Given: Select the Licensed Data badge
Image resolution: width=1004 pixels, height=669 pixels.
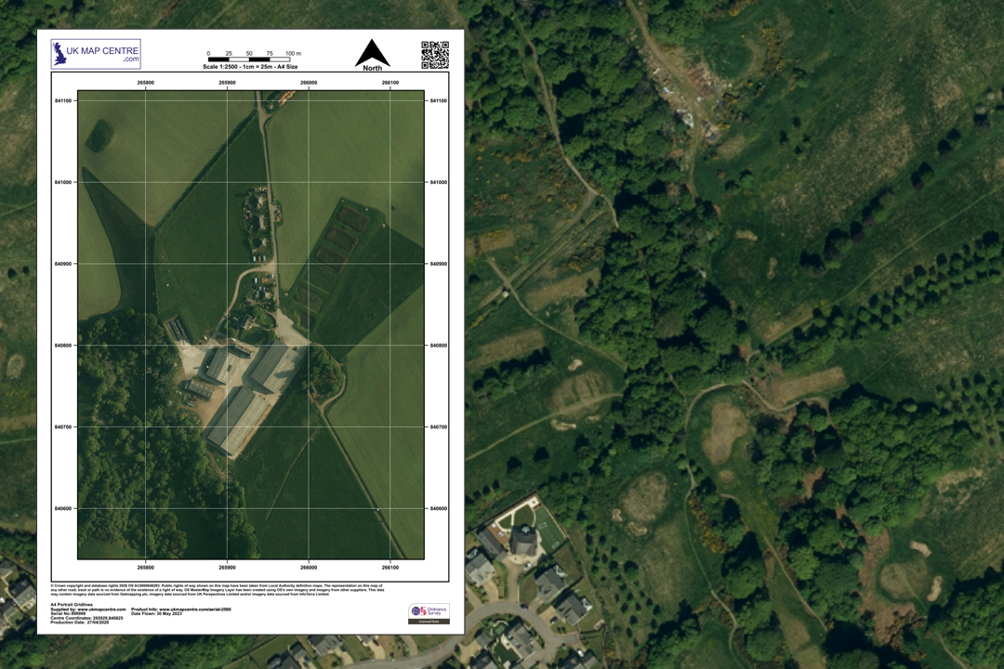Looking at the screenshot, I should (x=429, y=622).
